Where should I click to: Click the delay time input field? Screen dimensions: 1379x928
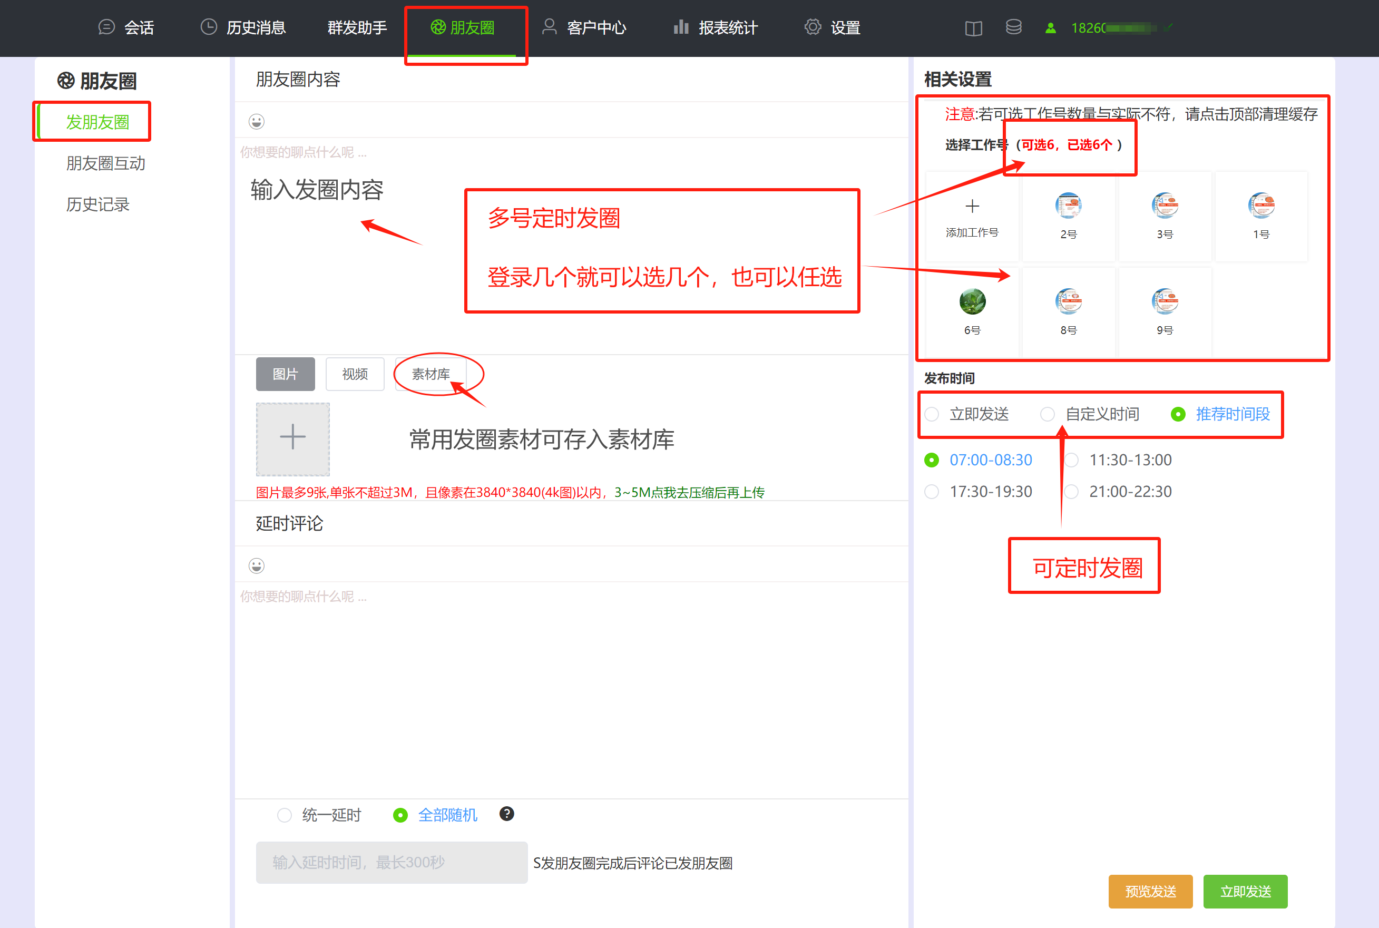point(391,862)
